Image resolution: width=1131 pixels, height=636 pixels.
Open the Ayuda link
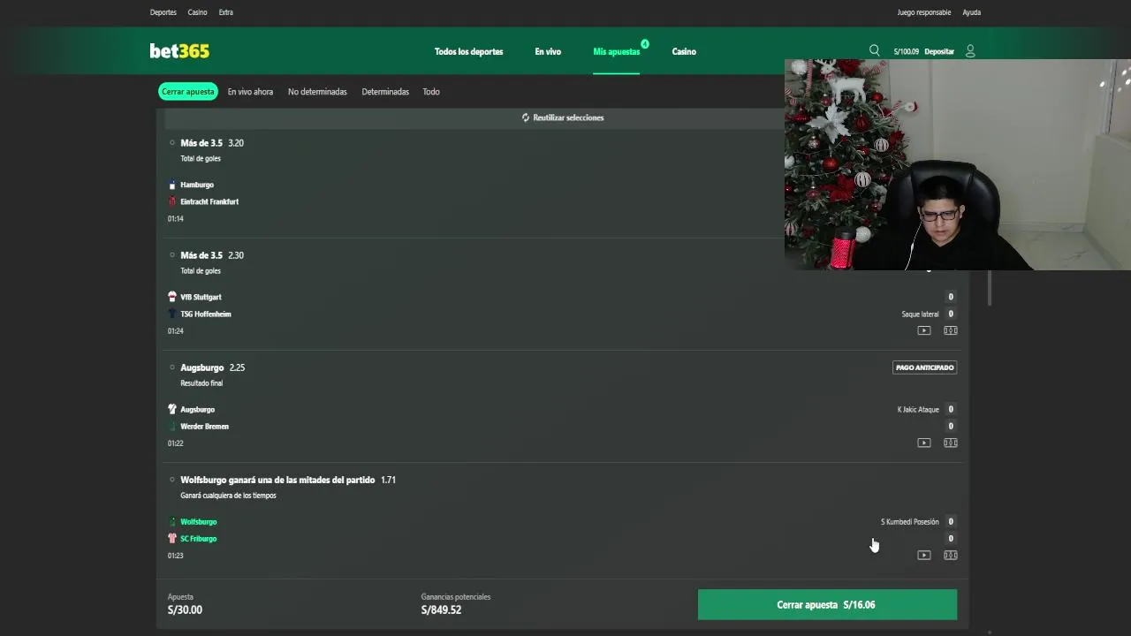click(x=972, y=12)
